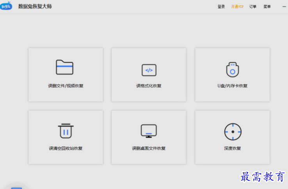The image size is (288, 189).
Task: Click the recycle bin recovery trash icon
Action: [66, 131]
